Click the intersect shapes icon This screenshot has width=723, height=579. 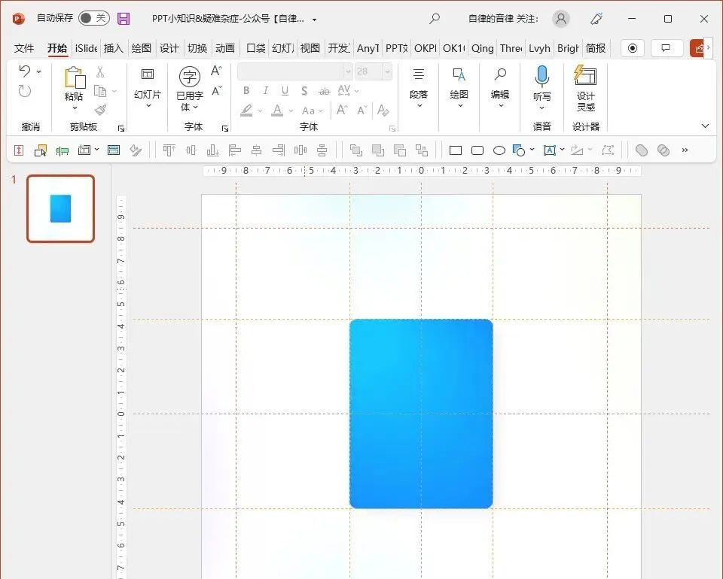(x=663, y=150)
